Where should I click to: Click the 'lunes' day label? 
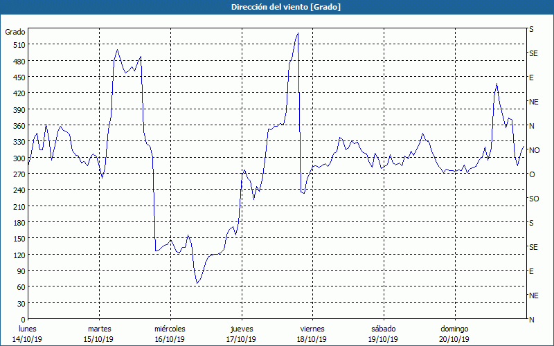28,329
